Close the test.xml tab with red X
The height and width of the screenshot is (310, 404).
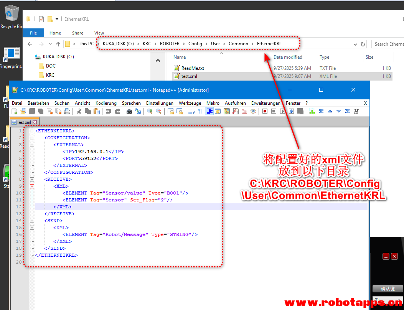click(35, 122)
